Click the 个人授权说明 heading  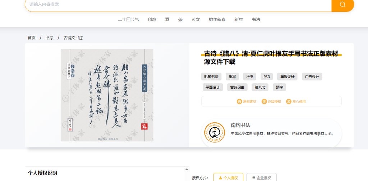tap(42, 173)
